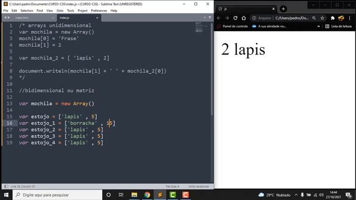The height and width of the screenshot is (200, 356).
Task: Open 'Painel de controle' bookmark
Action: 233,26
